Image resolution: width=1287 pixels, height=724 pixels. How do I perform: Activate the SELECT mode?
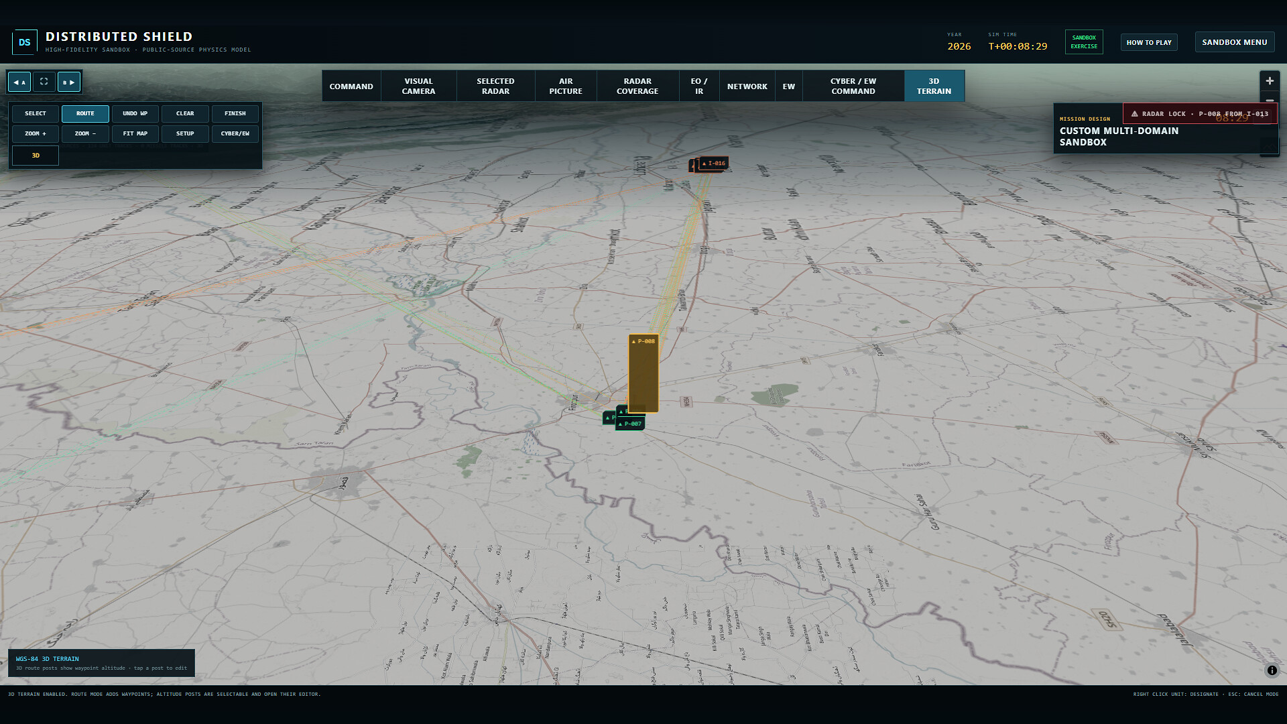(x=36, y=114)
